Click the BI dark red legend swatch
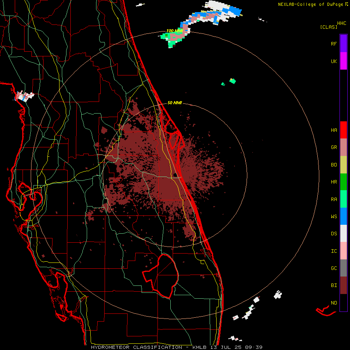Viewport: 350px width, 350px height. [343, 285]
